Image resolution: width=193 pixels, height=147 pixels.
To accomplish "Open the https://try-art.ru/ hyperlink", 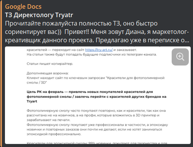I will click(x=99, y=50).
